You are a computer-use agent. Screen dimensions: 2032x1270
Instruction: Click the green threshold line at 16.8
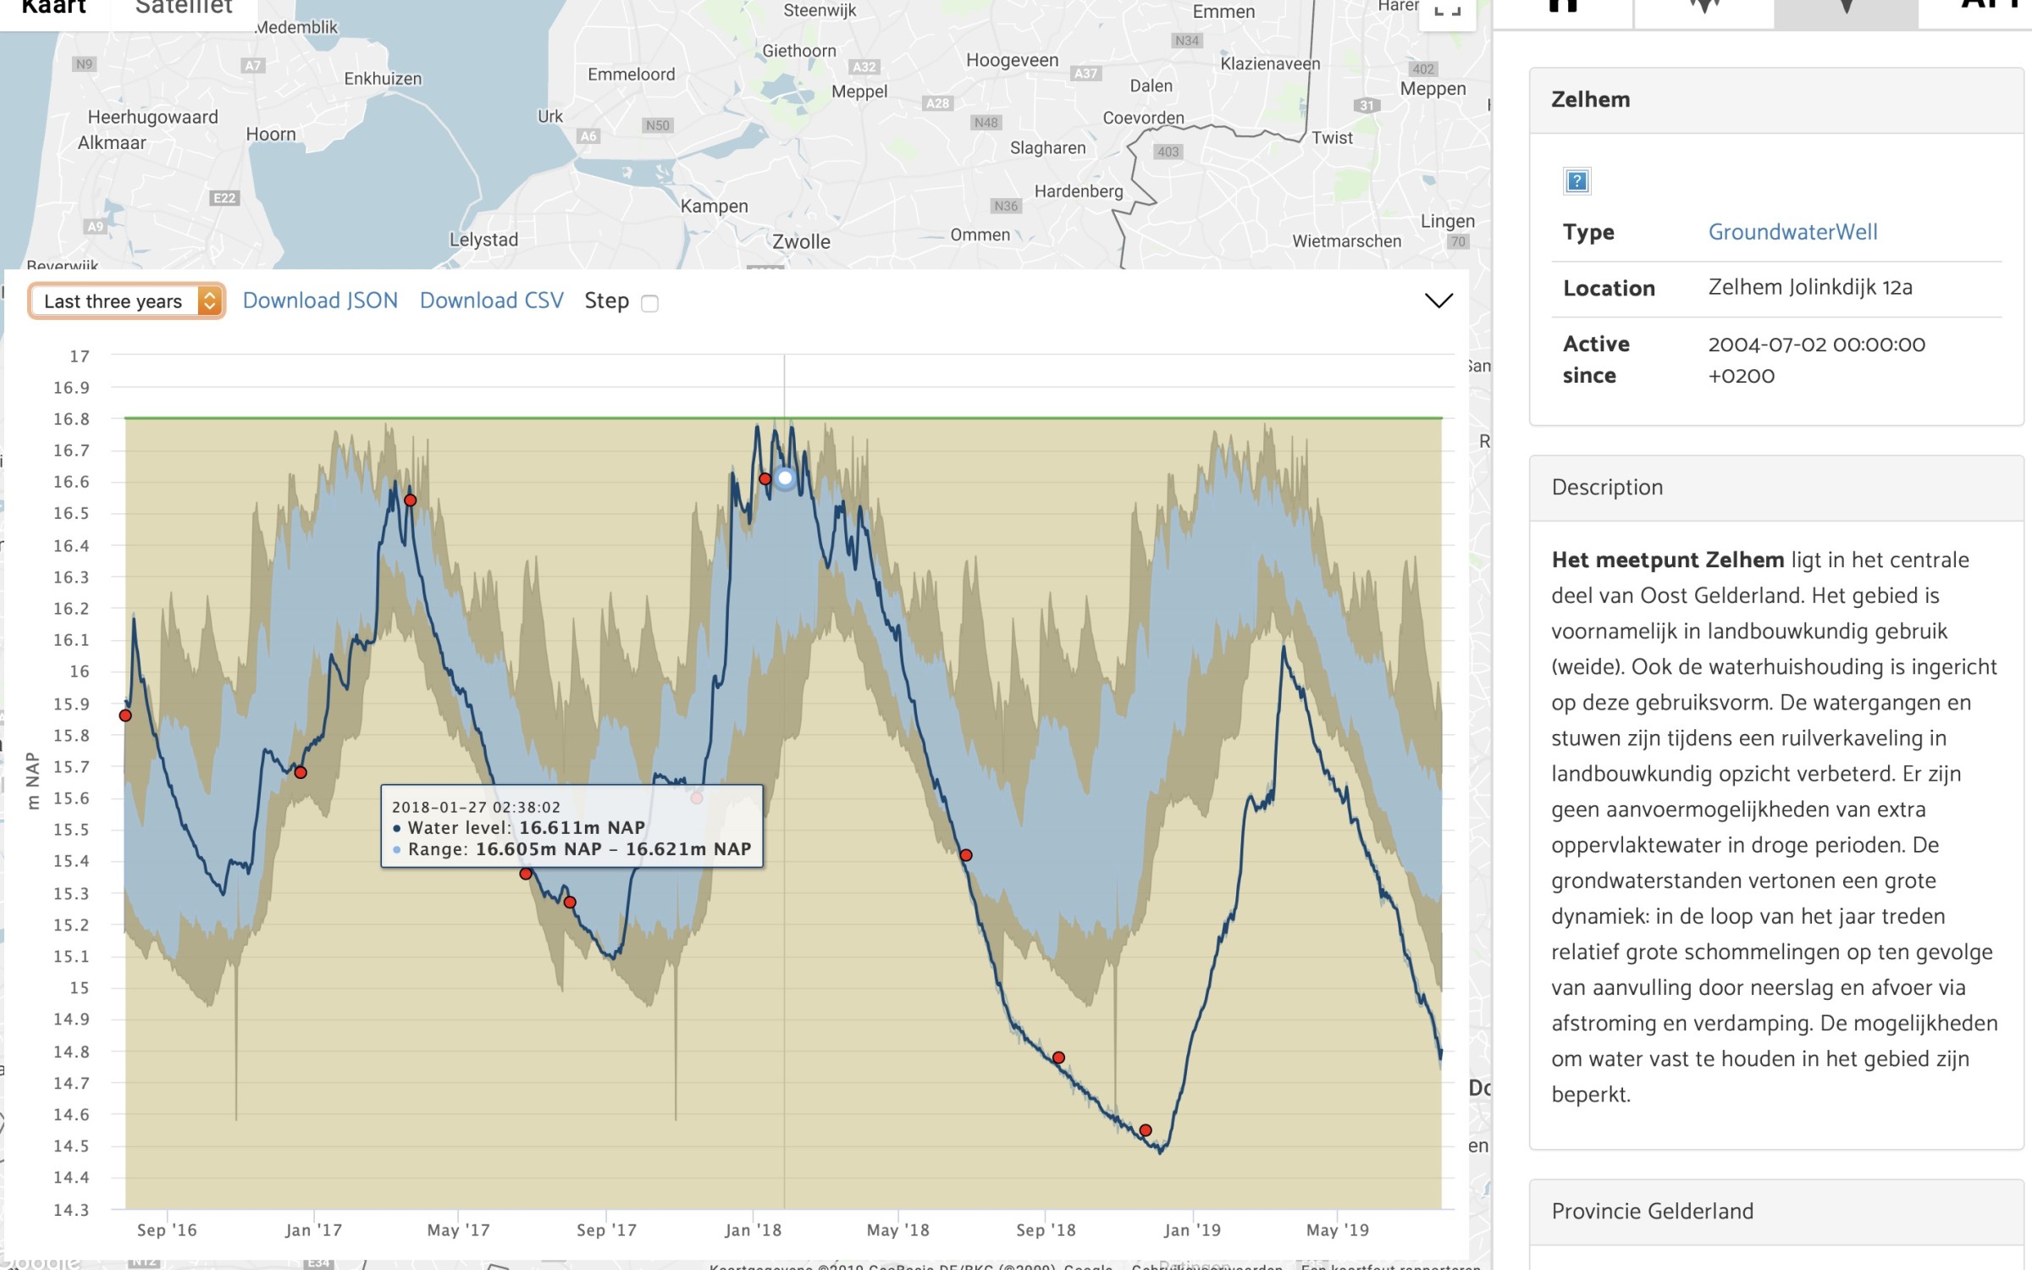(x=593, y=417)
